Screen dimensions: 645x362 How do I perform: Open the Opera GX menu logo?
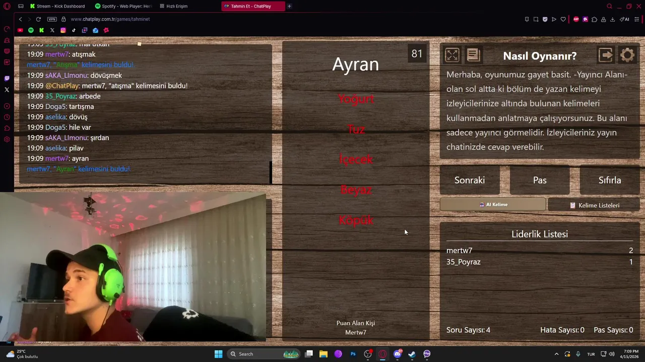point(7,6)
